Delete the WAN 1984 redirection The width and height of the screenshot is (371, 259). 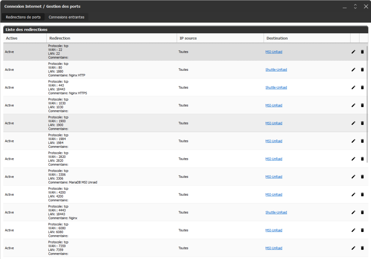[x=362, y=141]
